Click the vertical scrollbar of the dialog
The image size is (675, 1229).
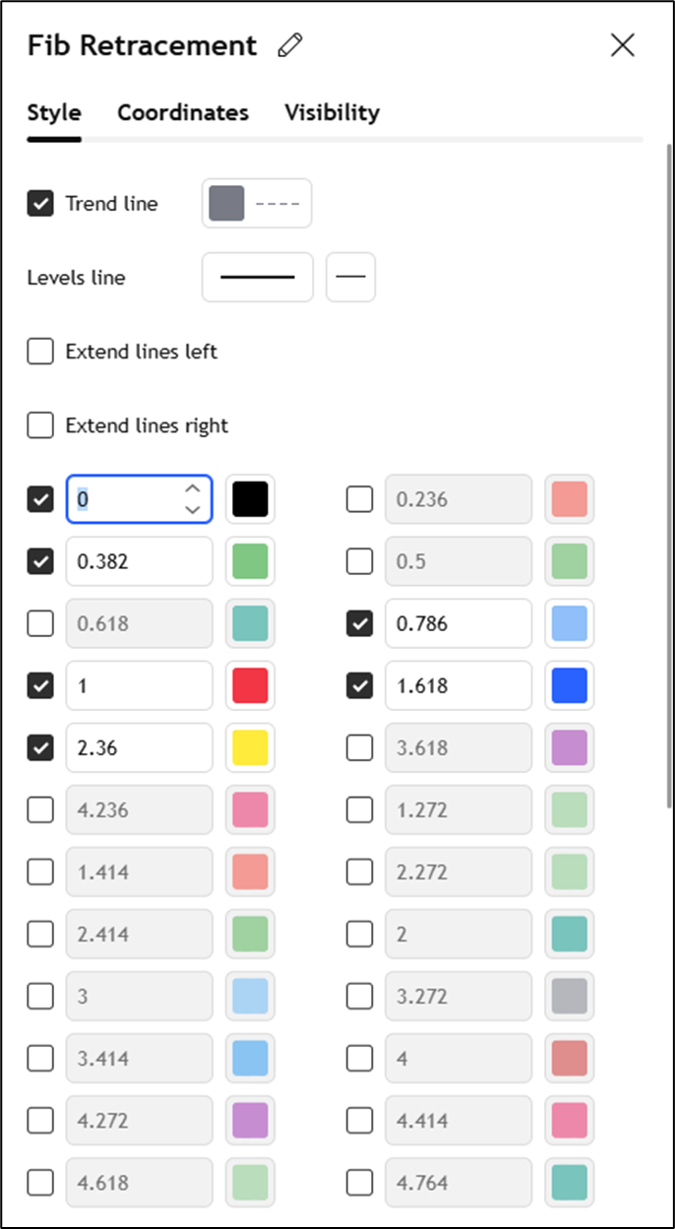pyautogui.click(x=669, y=473)
